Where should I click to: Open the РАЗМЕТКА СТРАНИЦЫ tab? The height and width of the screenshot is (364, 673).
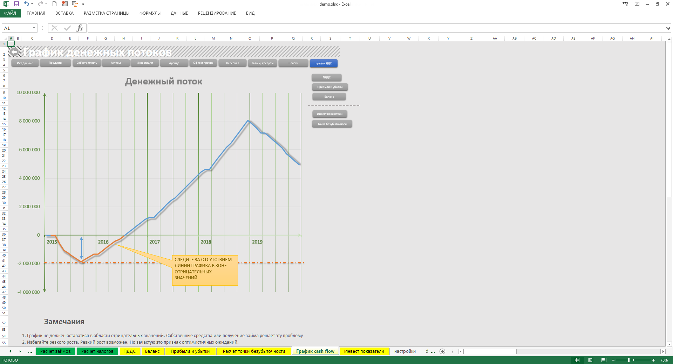click(107, 13)
